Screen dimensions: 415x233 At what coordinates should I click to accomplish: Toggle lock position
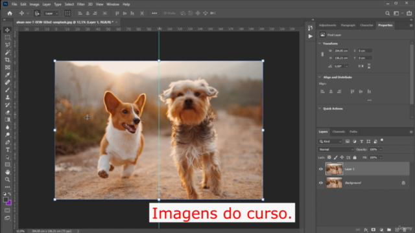click(x=342, y=157)
